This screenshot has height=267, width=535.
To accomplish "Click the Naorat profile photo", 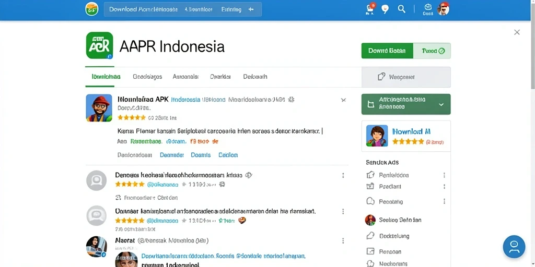I will click(x=96, y=246).
